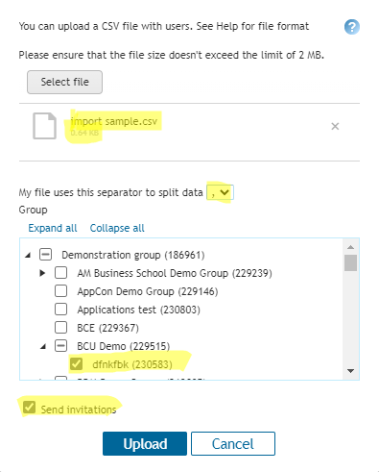This screenshot has width=379, height=472.
Task: Remove the import sample.csv file
Action: click(335, 126)
